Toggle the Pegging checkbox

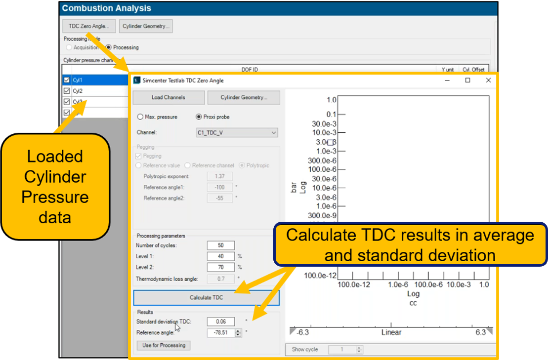139,156
